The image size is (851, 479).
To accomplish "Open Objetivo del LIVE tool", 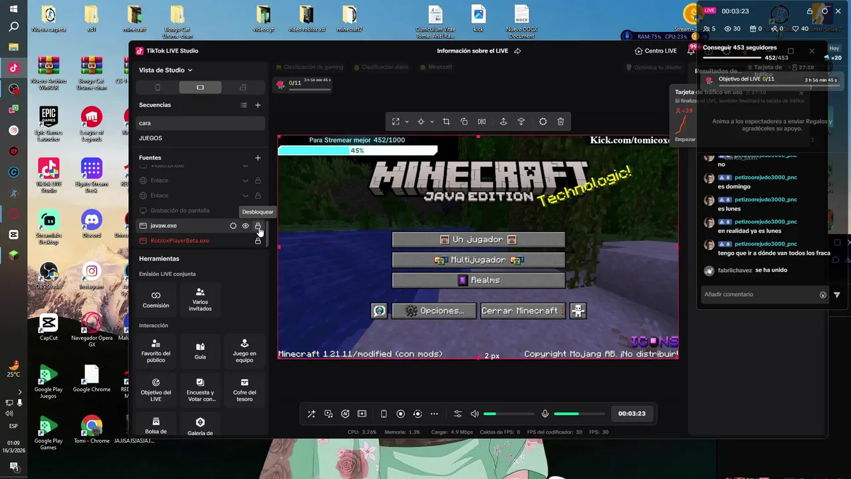I will [156, 390].
